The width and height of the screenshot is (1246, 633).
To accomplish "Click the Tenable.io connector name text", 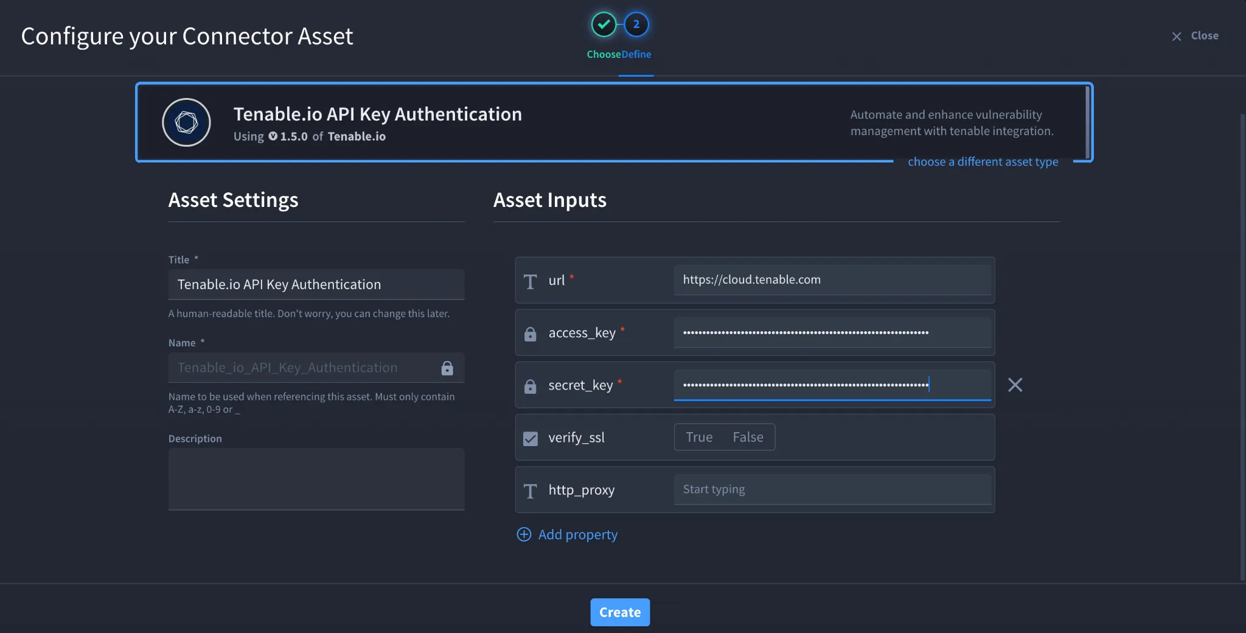I will click(357, 136).
